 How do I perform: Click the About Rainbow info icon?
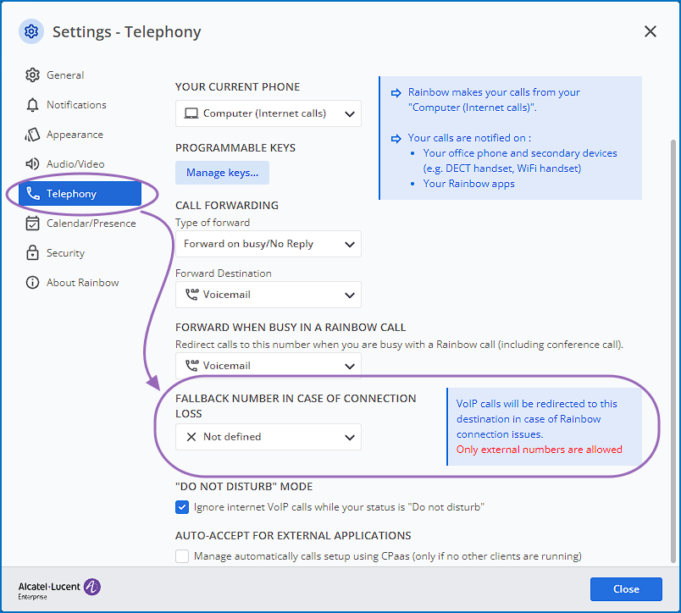pos(33,283)
